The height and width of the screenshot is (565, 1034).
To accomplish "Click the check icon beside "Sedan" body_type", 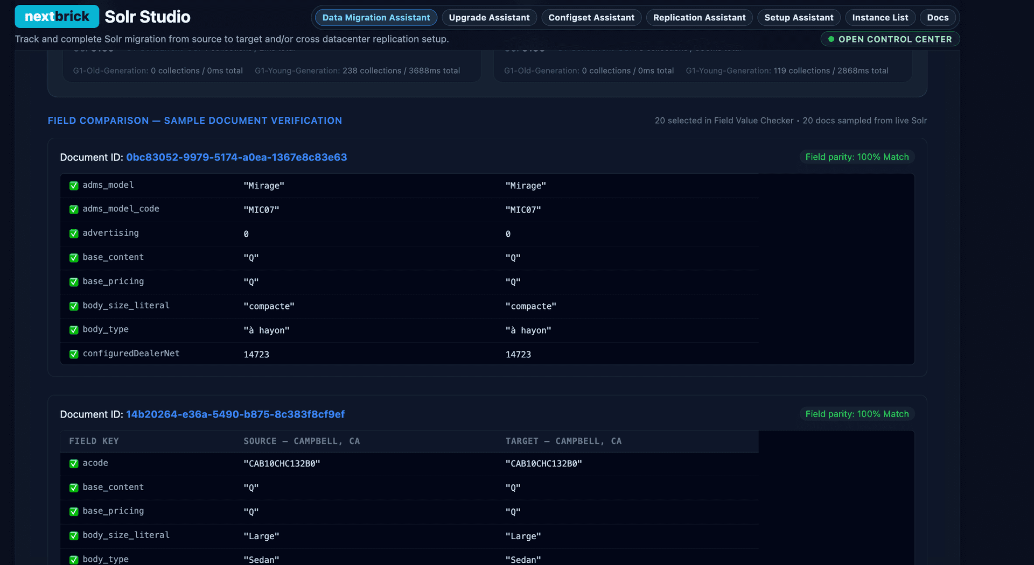I will tap(74, 560).
